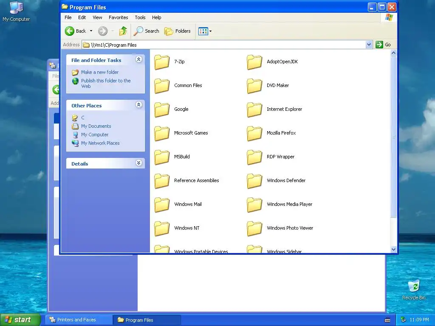This screenshot has height=326, width=435.
Task: Open the View menu
Action: [97, 17]
